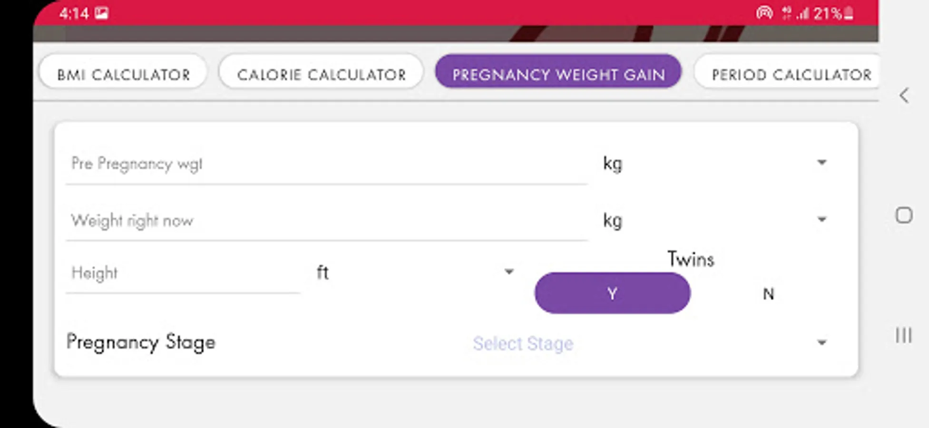Focus the Height input field
The height and width of the screenshot is (428, 929).
[x=183, y=273]
